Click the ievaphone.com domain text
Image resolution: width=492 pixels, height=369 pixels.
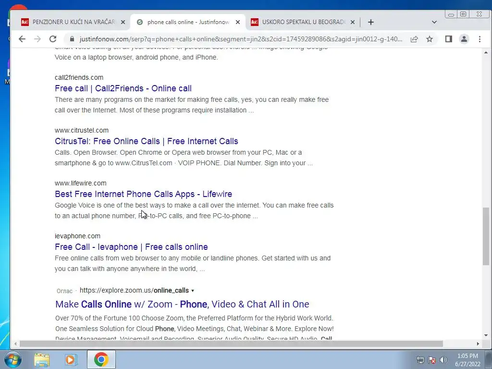pos(77,236)
